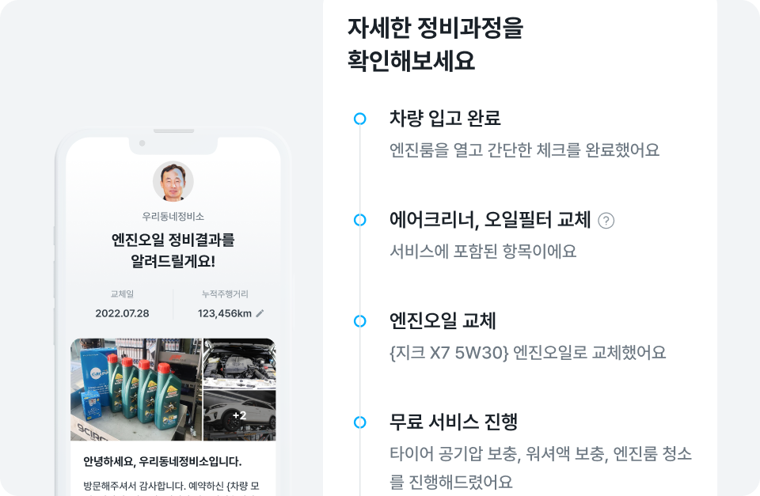Tap the 2022.07.28 replacement date value
The height and width of the screenshot is (496, 760).
tap(122, 313)
